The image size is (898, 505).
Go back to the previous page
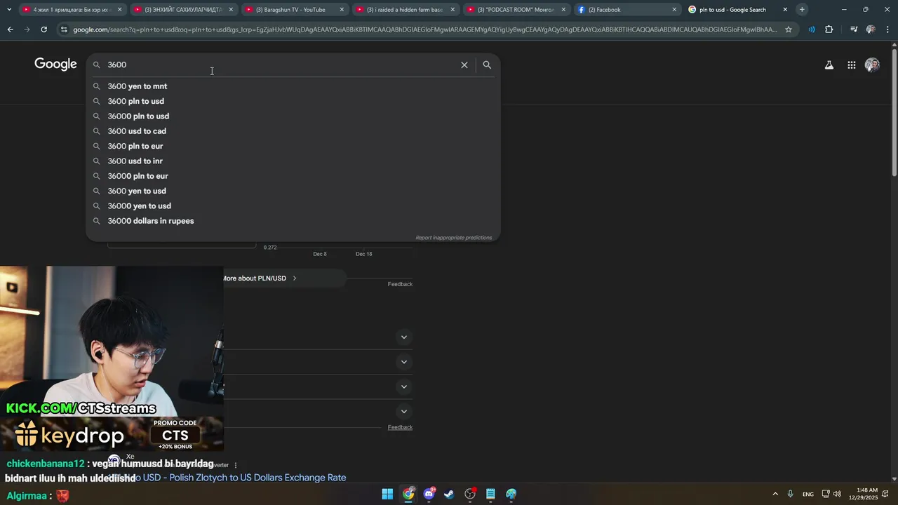tap(10, 29)
